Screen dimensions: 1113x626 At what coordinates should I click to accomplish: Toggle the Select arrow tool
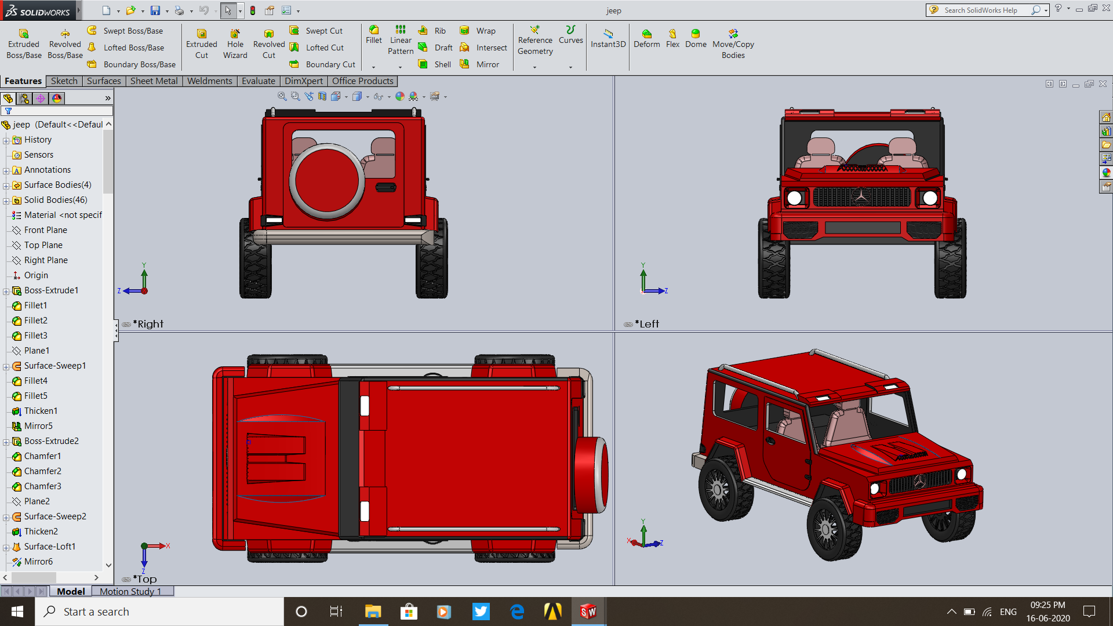point(228,10)
